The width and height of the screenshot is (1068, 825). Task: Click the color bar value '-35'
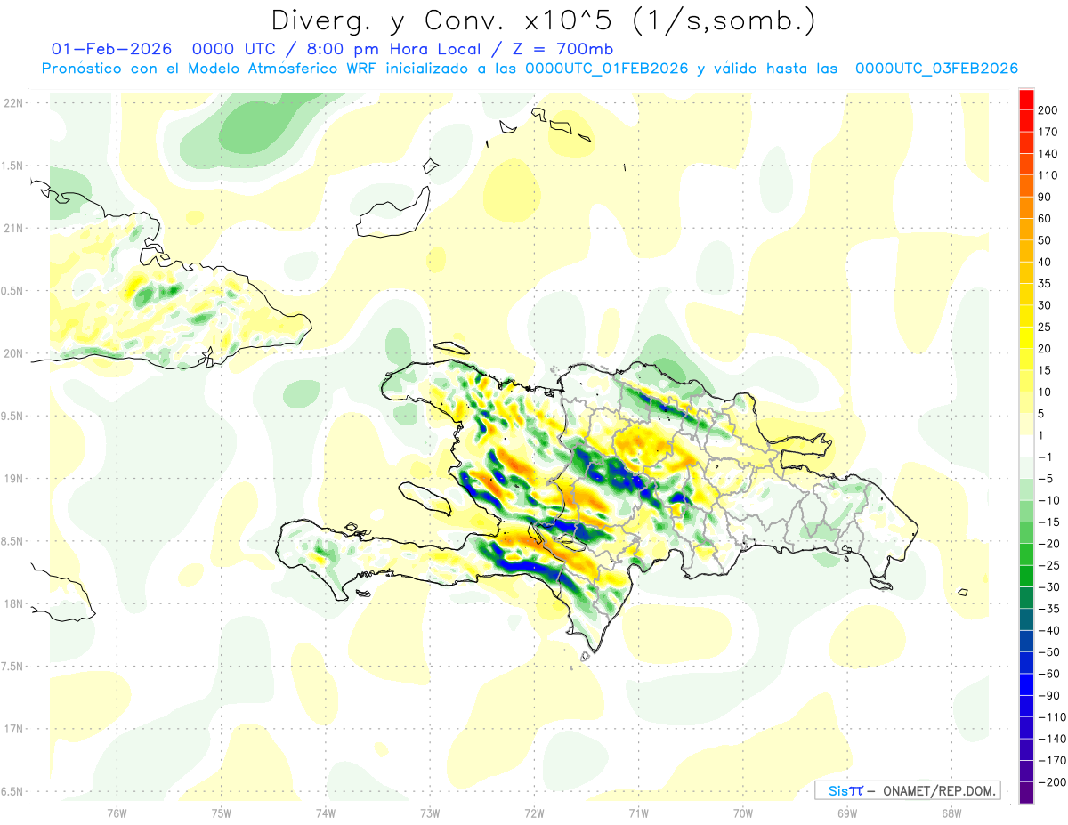coord(1051,609)
